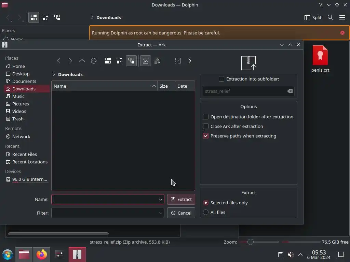Screen dimensions: 350x262
Task: Toggle file preview icon in Extract dialog
Action: pos(146,61)
